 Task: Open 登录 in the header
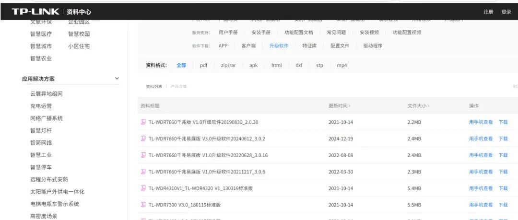[506, 12]
